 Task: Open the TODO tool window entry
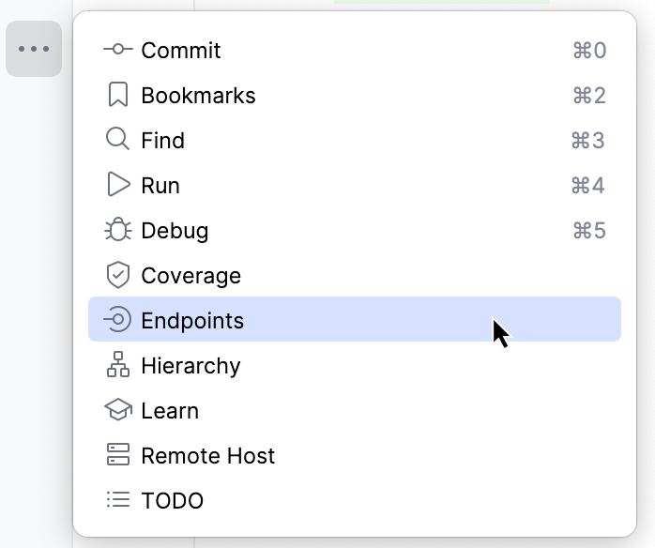pos(172,501)
